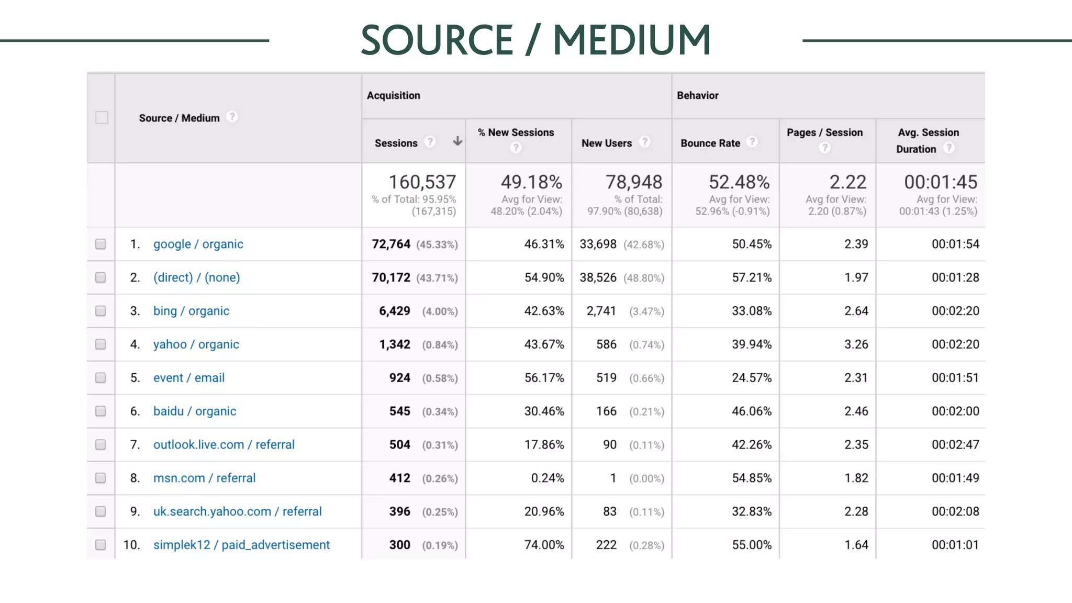1072x603 pixels.
Task: Click the Bounce Rate help icon
Action: (752, 142)
